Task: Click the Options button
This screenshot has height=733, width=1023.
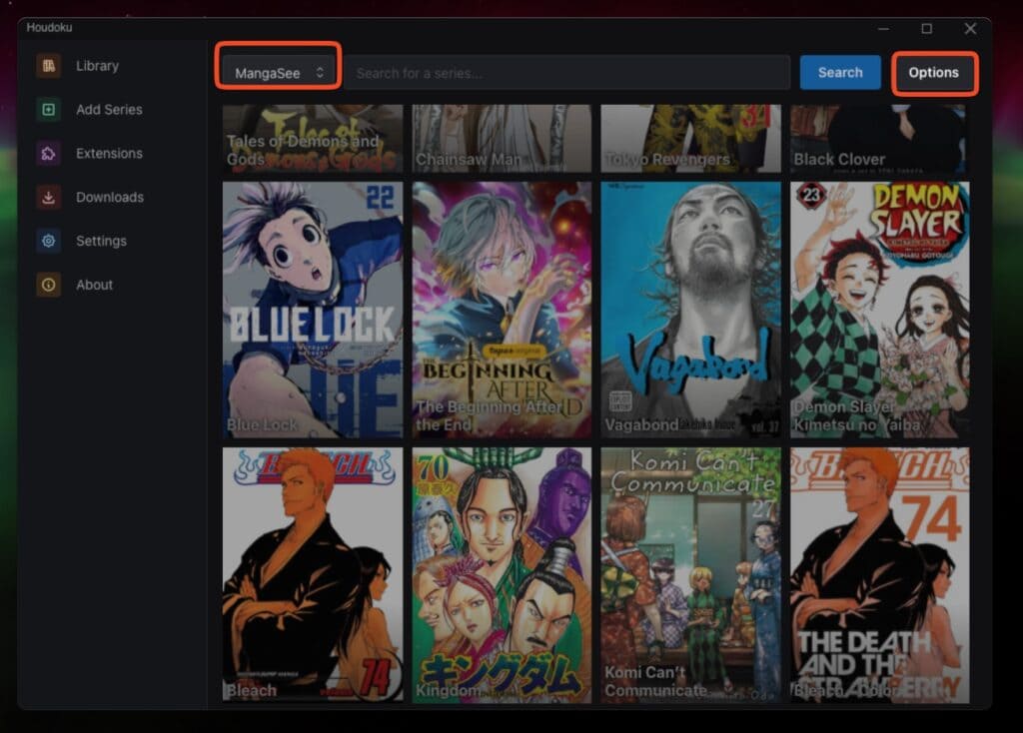Action: pyautogui.click(x=934, y=72)
